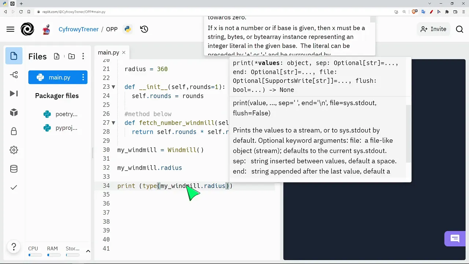Click the browser address bar URL
Image resolution: width=469 pixels, height=264 pixels.
pyautogui.click(x=74, y=12)
